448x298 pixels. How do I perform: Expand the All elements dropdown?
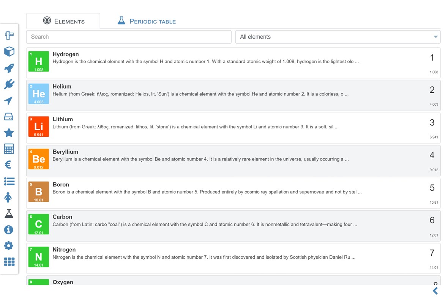click(x=338, y=37)
